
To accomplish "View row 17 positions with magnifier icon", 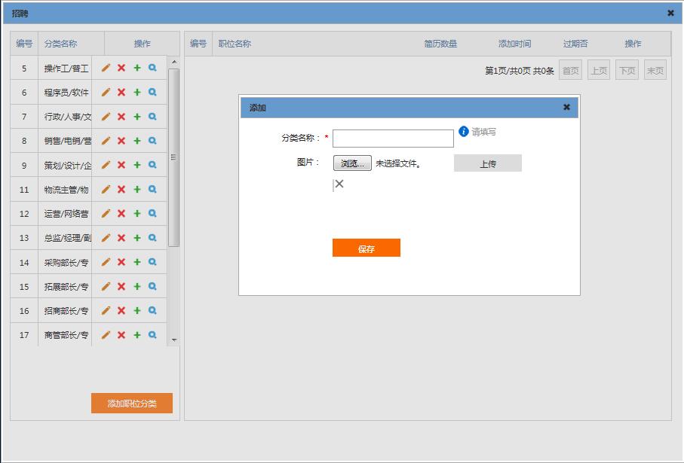I will [x=152, y=335].
